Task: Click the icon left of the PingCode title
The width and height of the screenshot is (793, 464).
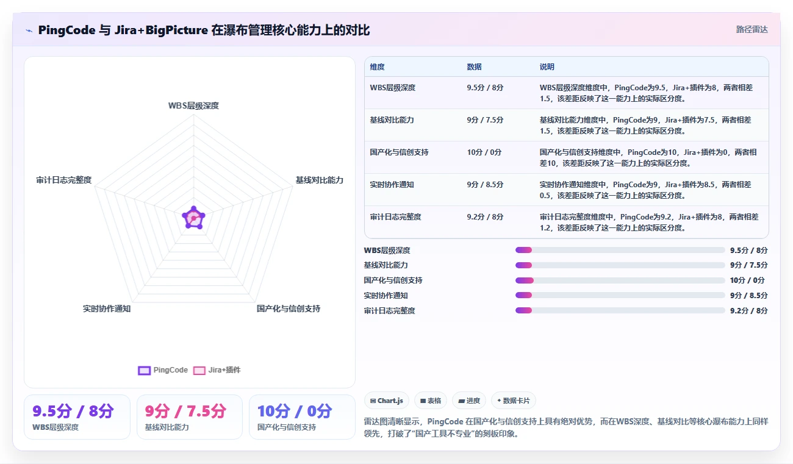Action: (29, 30)
